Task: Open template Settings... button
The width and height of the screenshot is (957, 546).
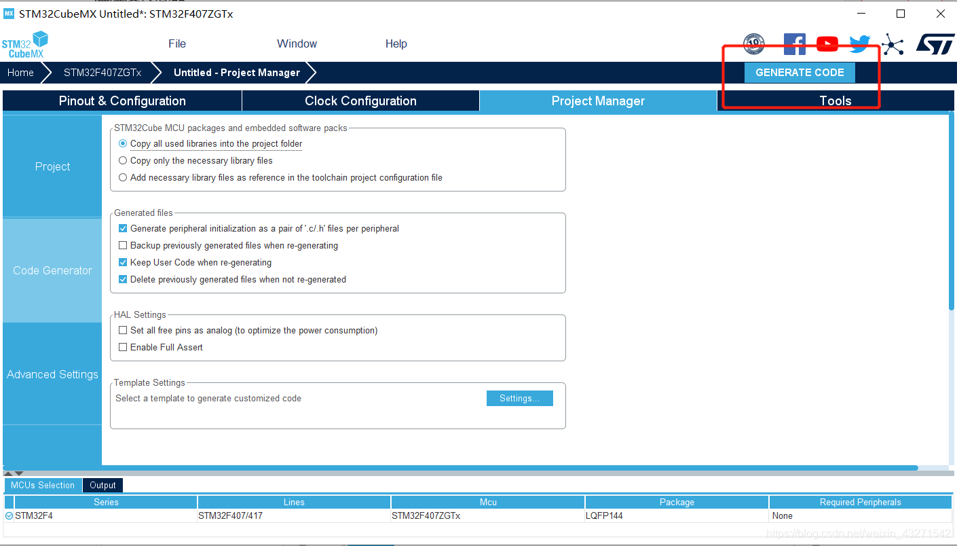Action: (x=520, y=399)
